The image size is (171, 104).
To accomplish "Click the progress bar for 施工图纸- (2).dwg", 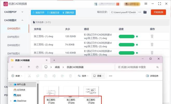I will (x=127, y=45).
